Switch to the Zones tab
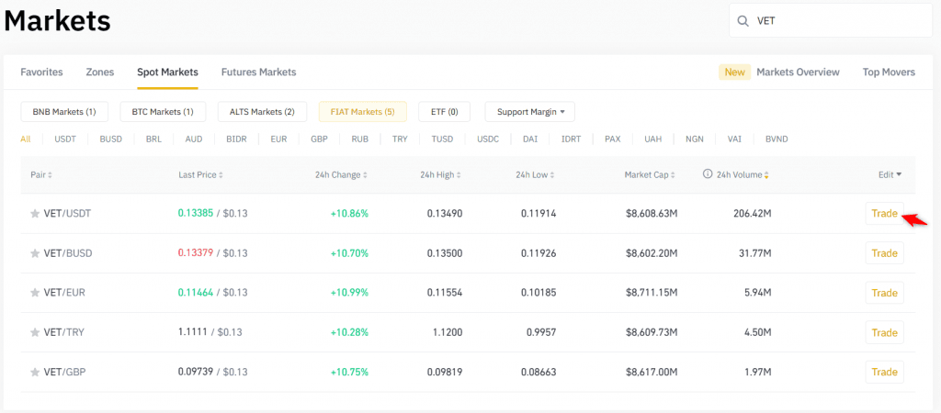The height and width of the screenshot is (413, 941). [x=99, y=72]
